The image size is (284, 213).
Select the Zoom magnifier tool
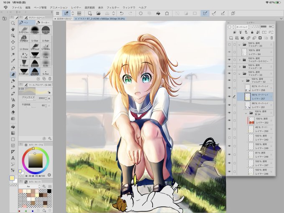[x=13, y=23]
